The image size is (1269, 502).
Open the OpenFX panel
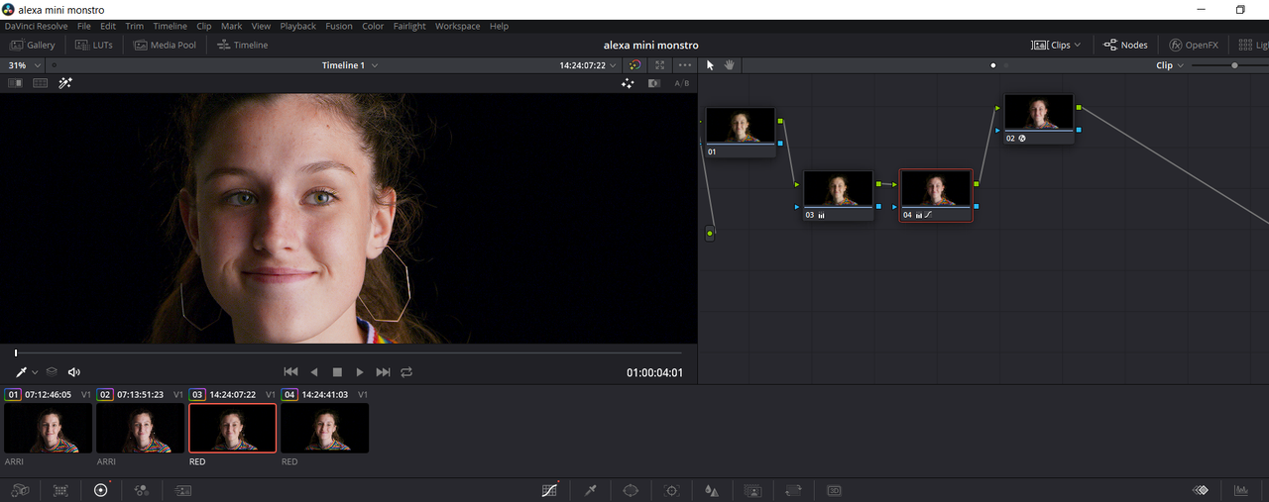pos(1194,45)
